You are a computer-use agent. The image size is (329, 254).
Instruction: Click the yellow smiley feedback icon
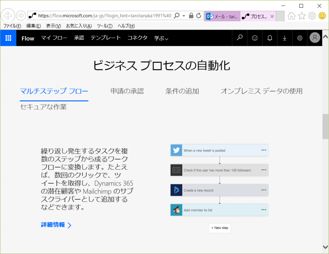click(x=322, y=16)
